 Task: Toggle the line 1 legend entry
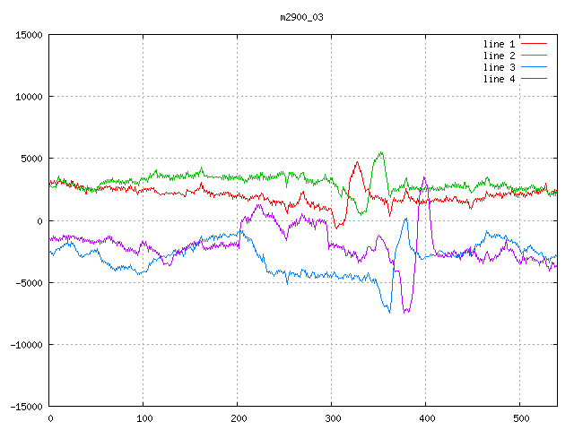coord(500,44)
